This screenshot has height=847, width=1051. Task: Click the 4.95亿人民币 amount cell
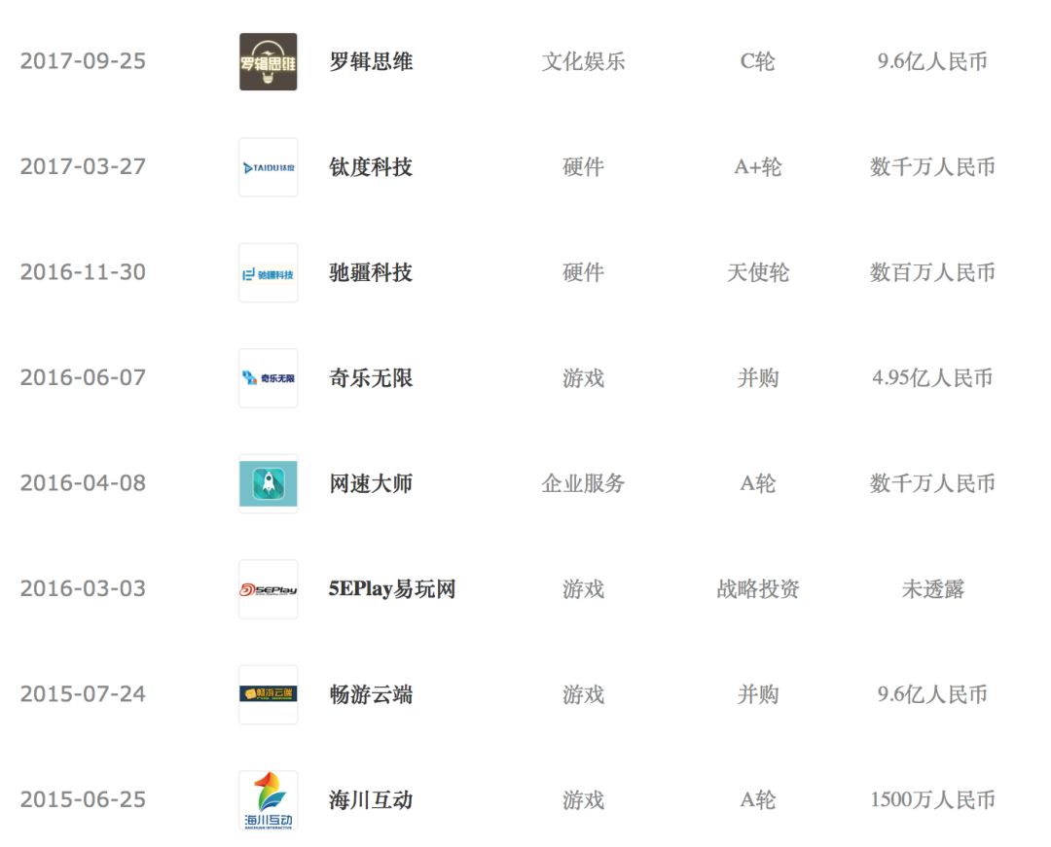[932, 377]
